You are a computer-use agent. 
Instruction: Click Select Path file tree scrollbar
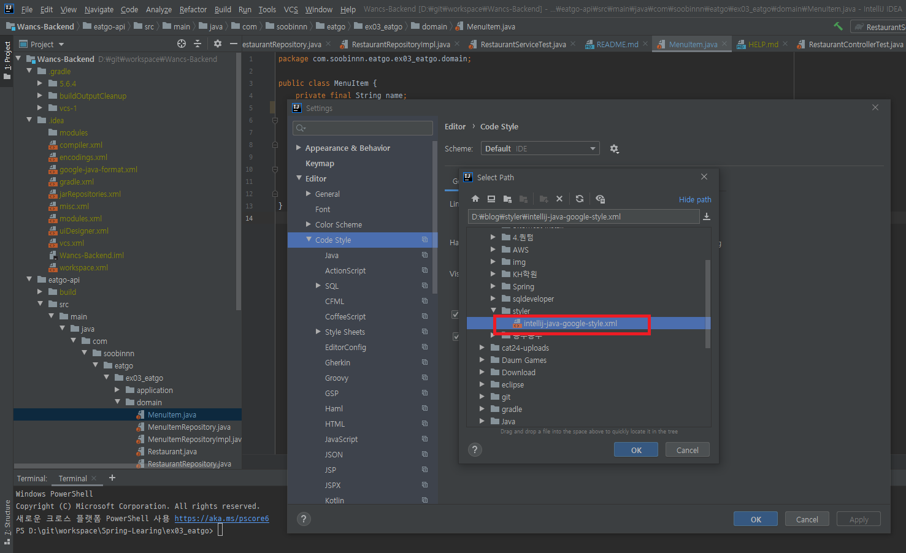(708, 303)
